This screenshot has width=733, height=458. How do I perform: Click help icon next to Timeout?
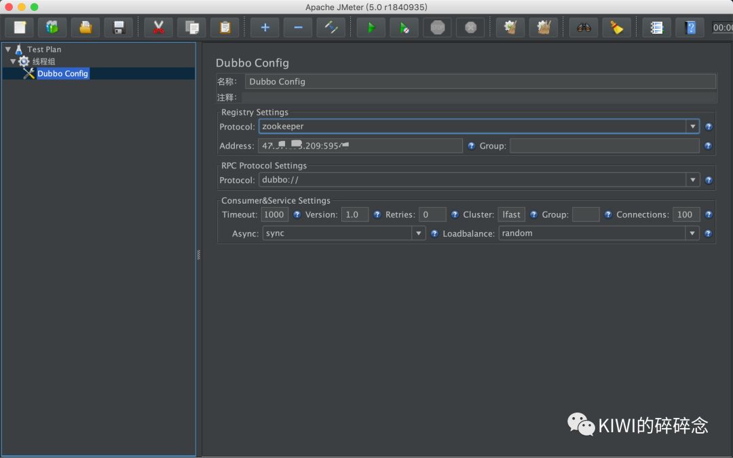pyautogui.click(x=297, y=214)
